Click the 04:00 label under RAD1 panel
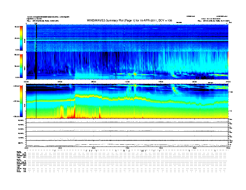Screen dimensions: 246x190 pyautogui.click(x=60, y=82)
